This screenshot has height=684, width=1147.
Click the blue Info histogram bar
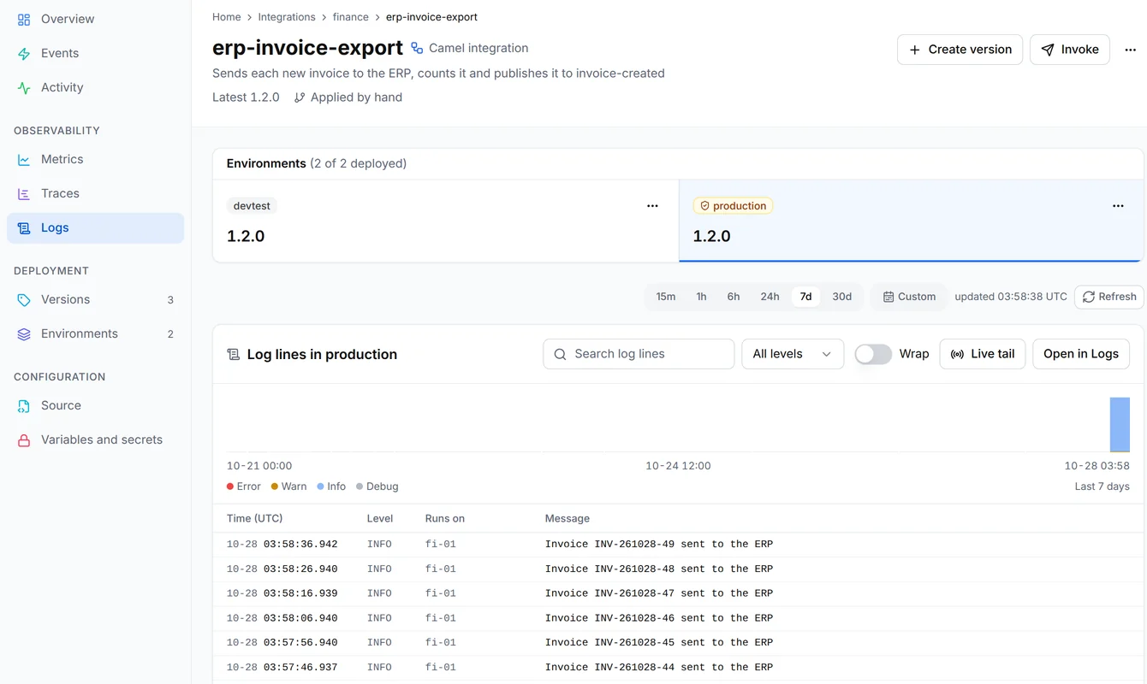click(1120, 424)
